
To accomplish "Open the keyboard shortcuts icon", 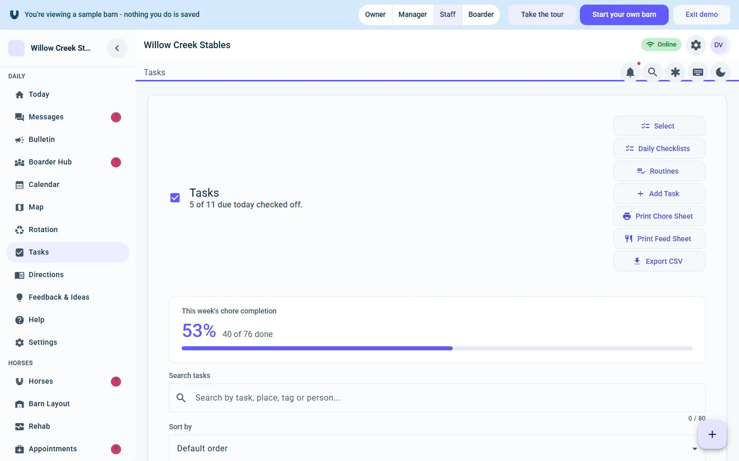I will pyautogui.click(x=698, y=72).
